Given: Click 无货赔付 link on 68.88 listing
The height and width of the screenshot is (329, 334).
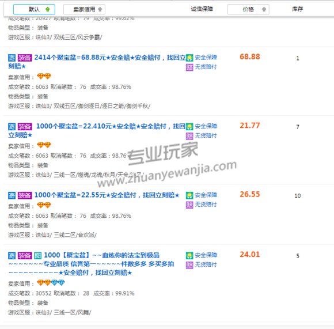Looking at the screenshot, I should click(x=206, y=67).
